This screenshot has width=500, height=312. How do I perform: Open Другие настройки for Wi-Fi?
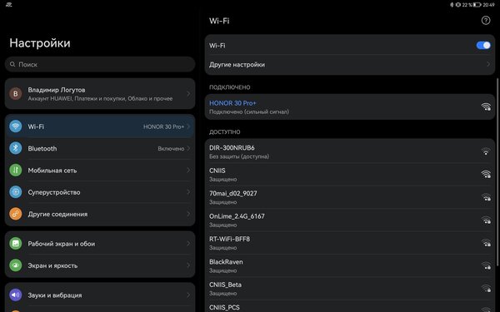pyautogui.click(x=350, y=65)
